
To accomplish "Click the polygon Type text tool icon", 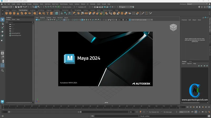I will point(47,13).
